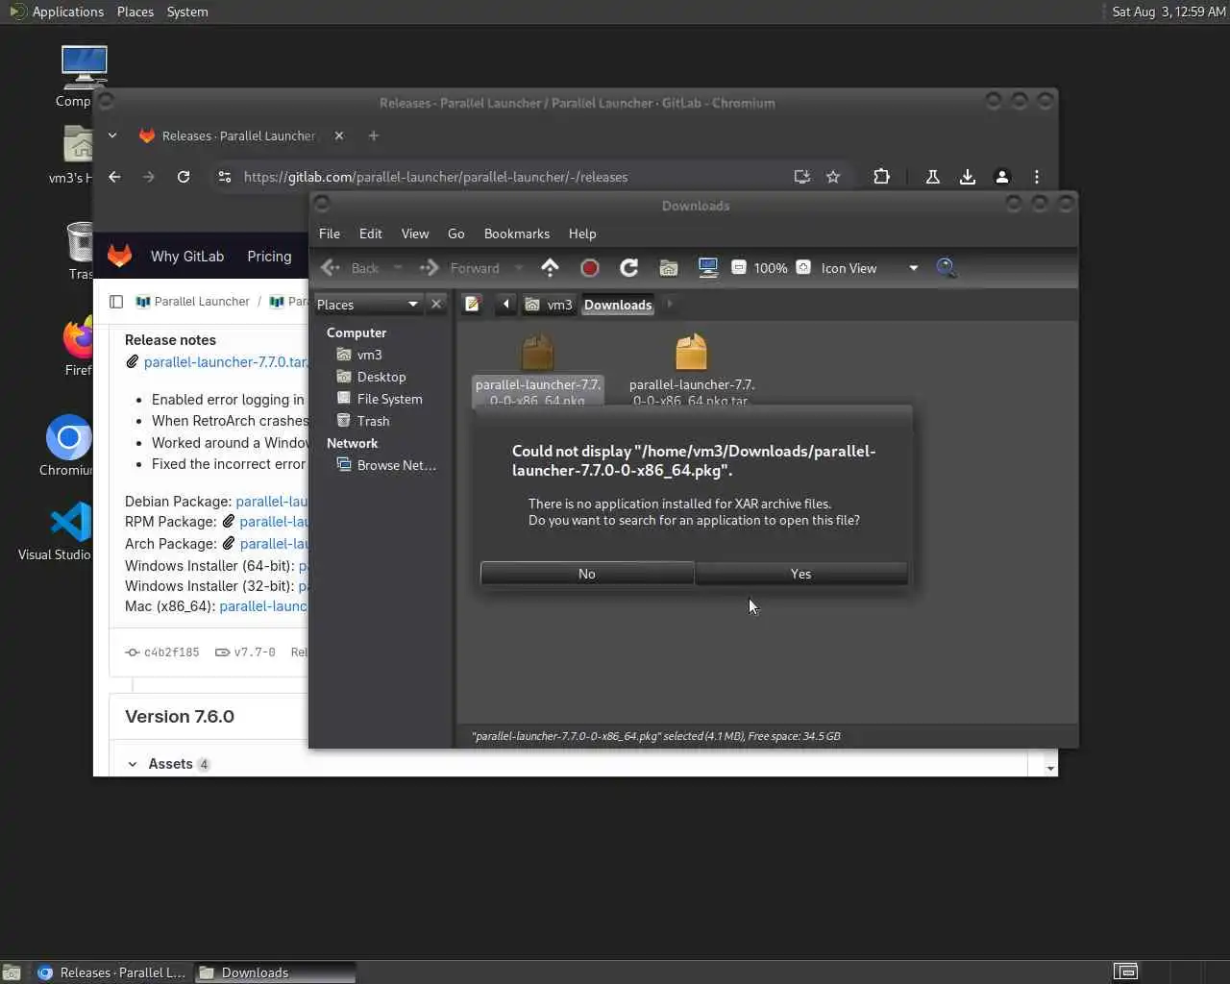Toggle the GitLab sidebar panel icon
This screenshot has width=1230, height=984.
116,302
